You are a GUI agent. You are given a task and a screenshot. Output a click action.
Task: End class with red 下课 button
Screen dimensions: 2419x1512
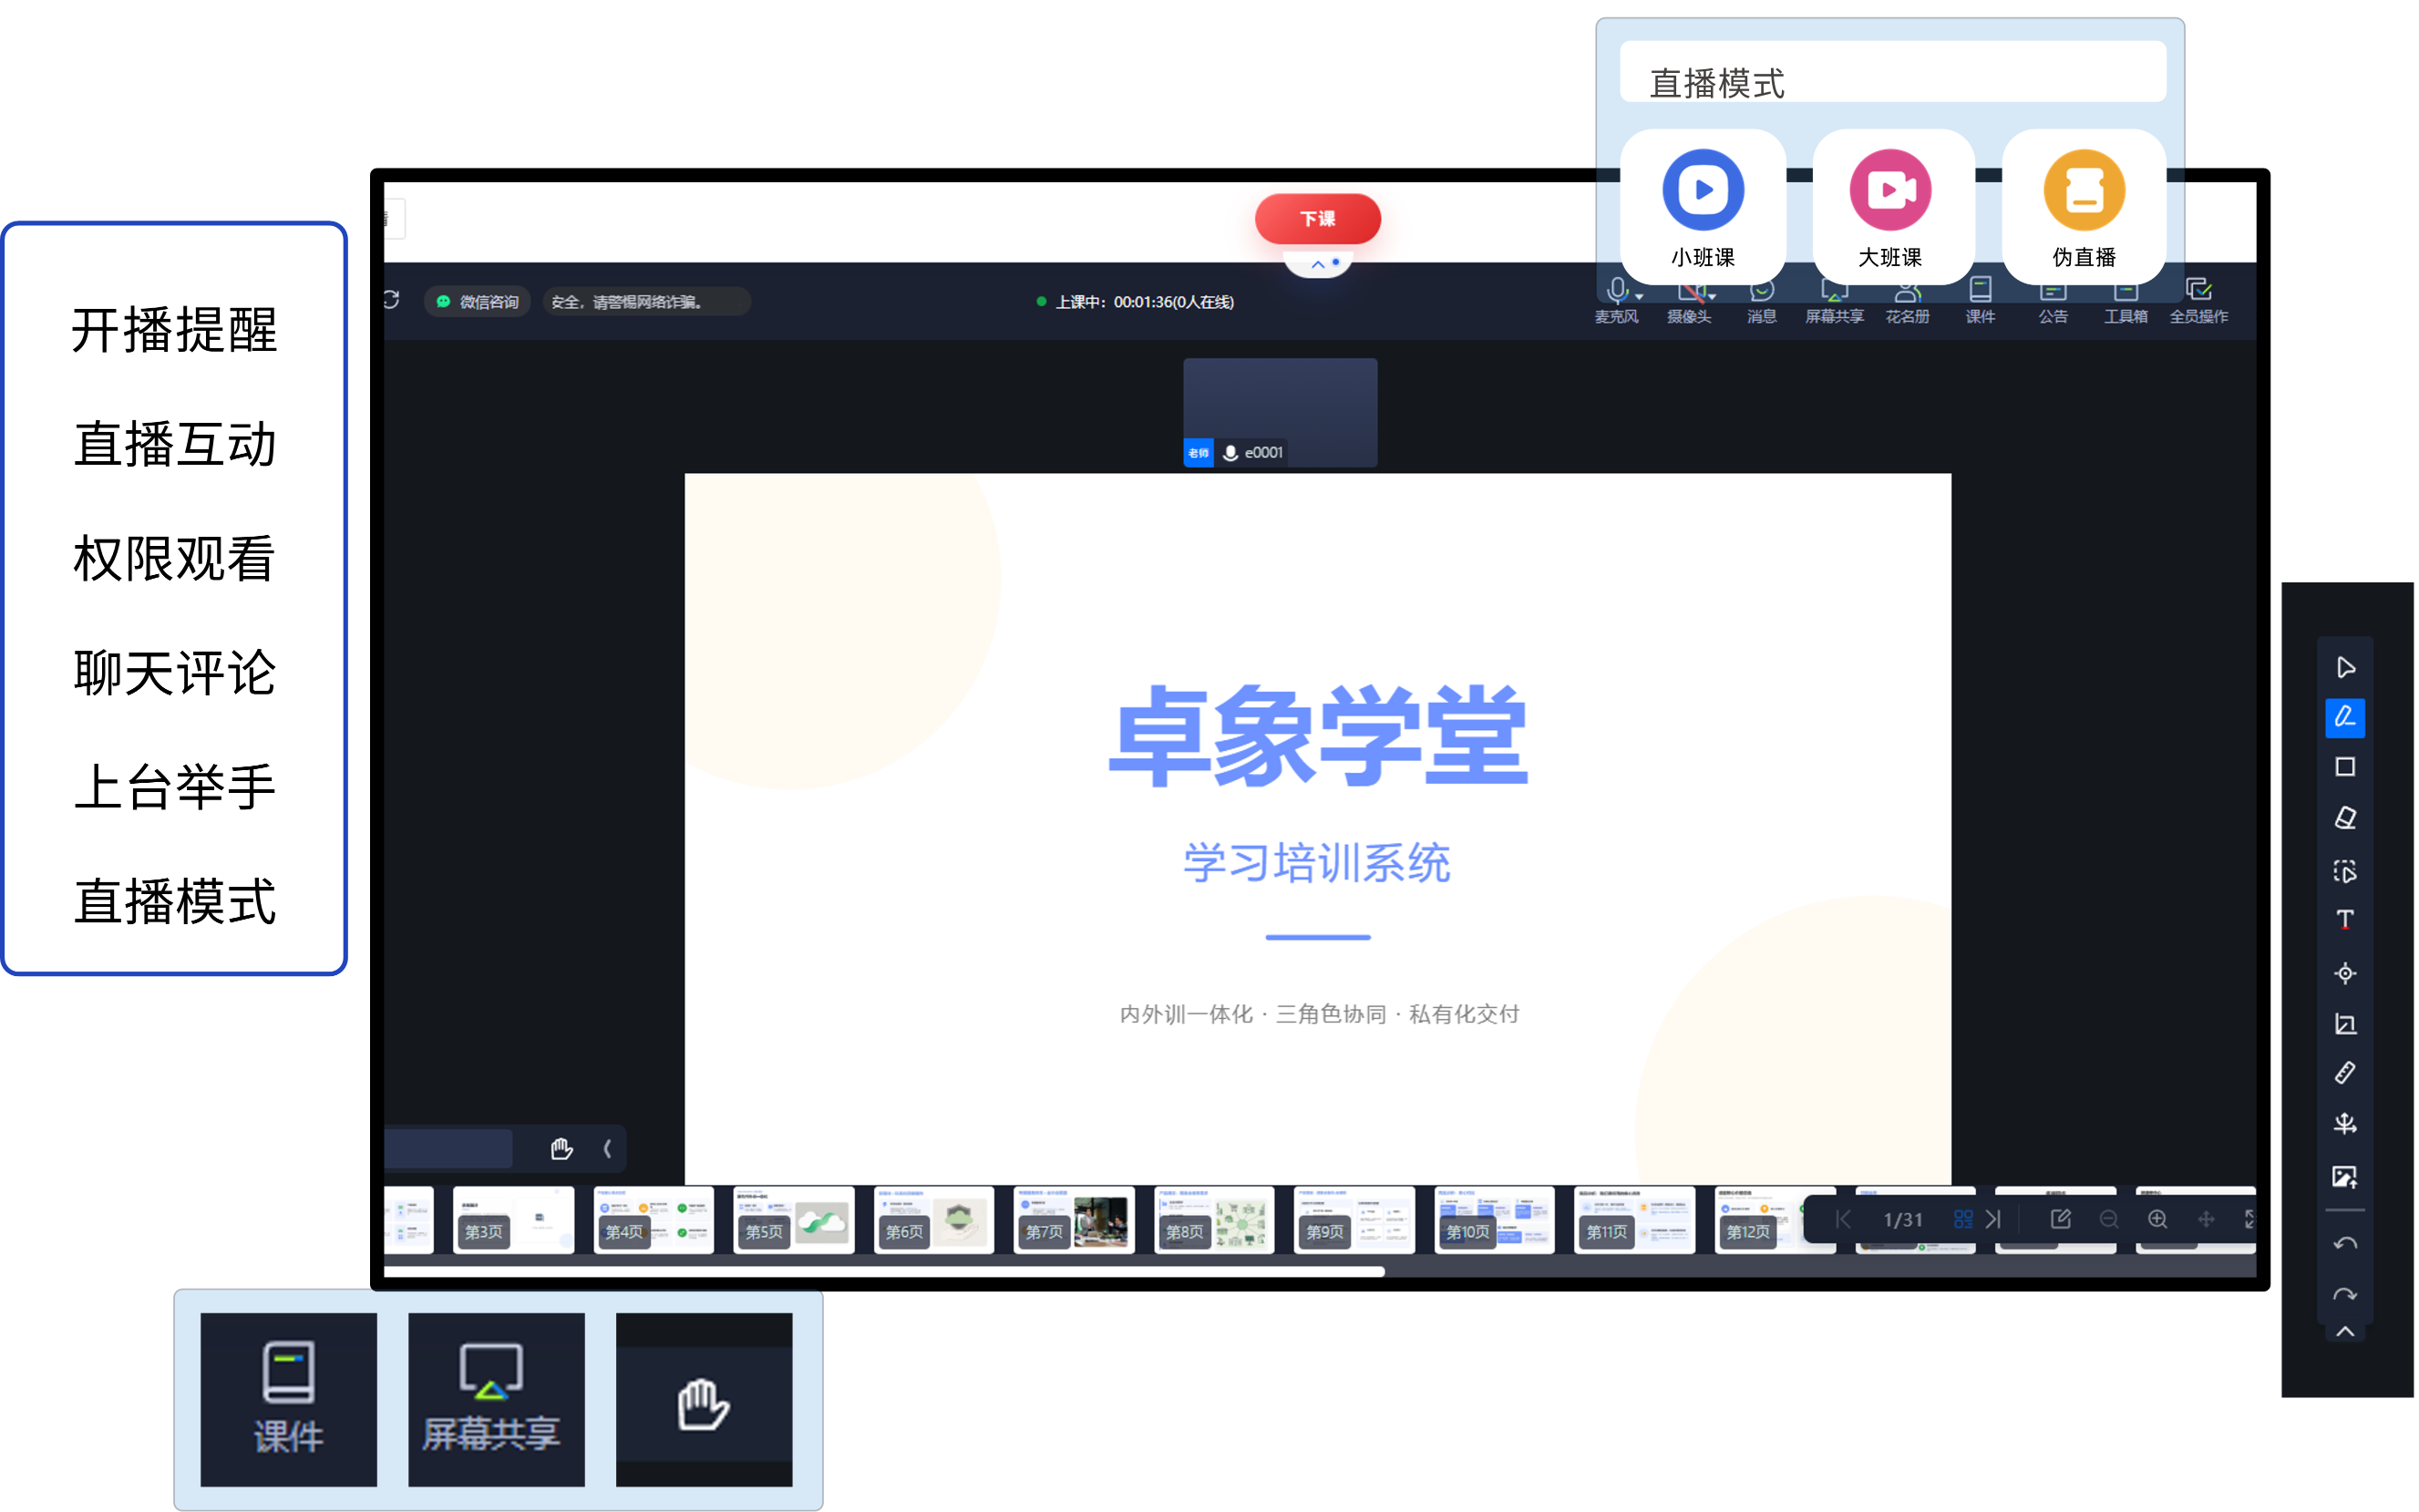coord(1317,218)
